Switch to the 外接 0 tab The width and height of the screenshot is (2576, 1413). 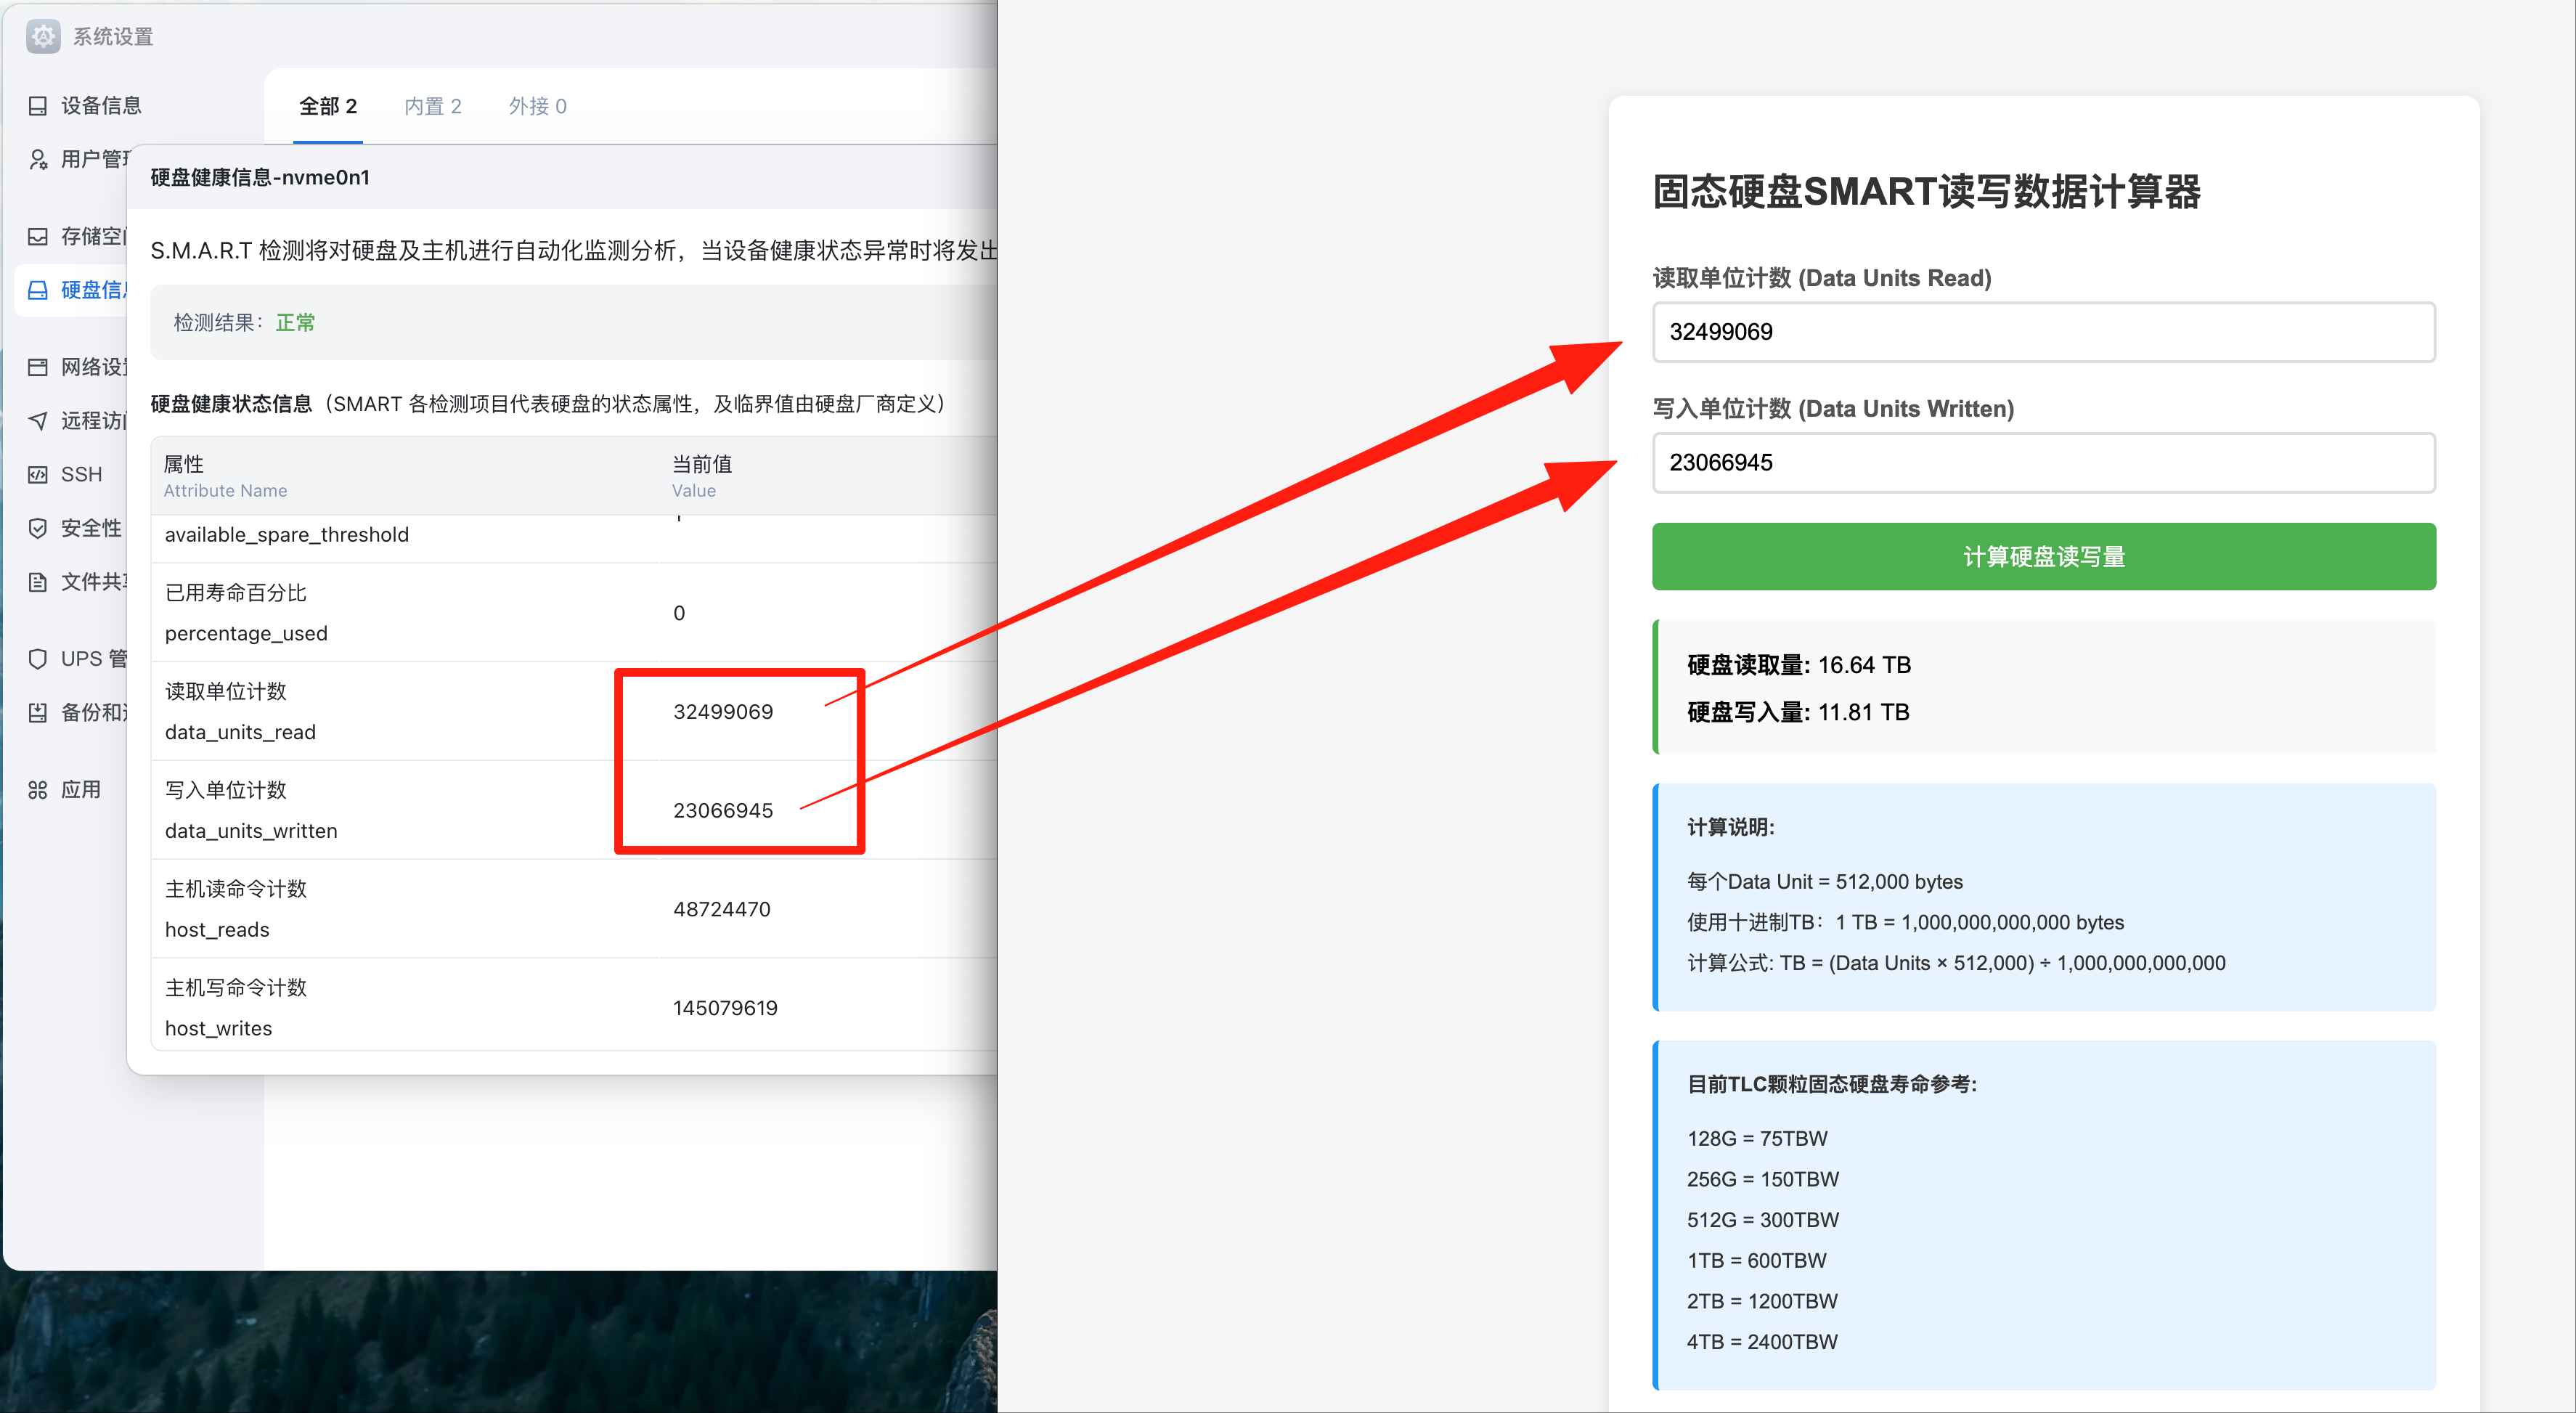point(538,106)
